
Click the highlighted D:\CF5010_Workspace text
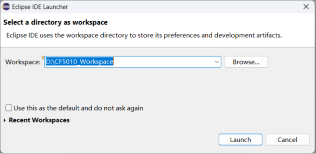(80, 62)
